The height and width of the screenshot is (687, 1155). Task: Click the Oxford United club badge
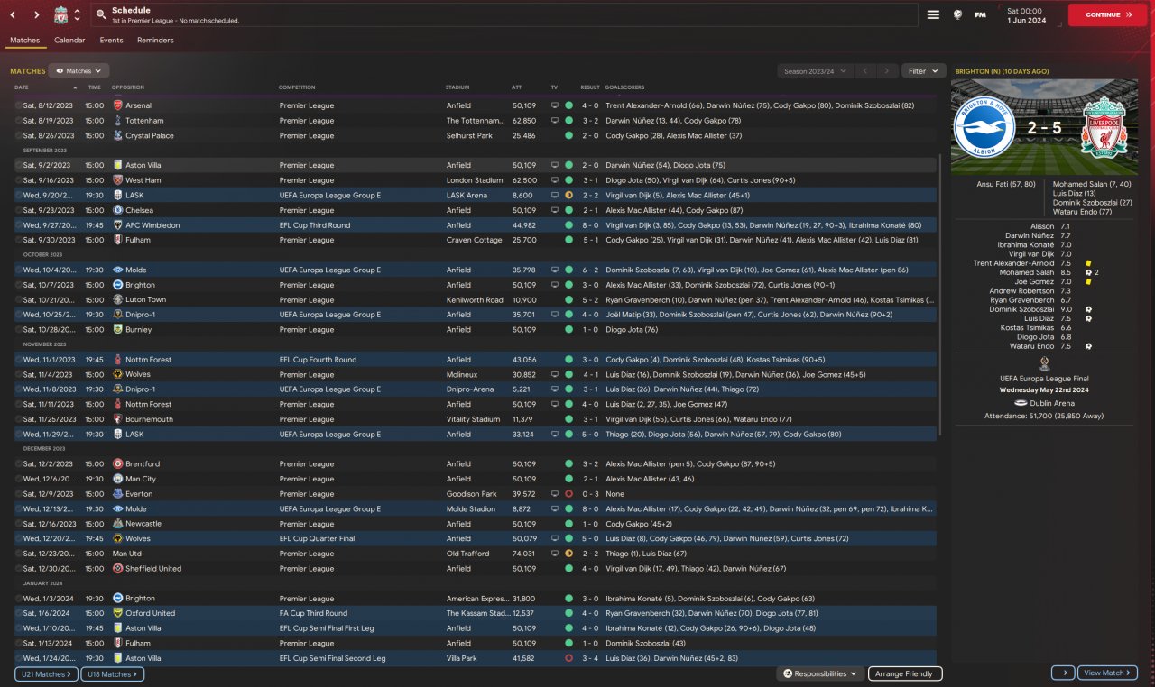pyautogui.click(x=118, y=613)
